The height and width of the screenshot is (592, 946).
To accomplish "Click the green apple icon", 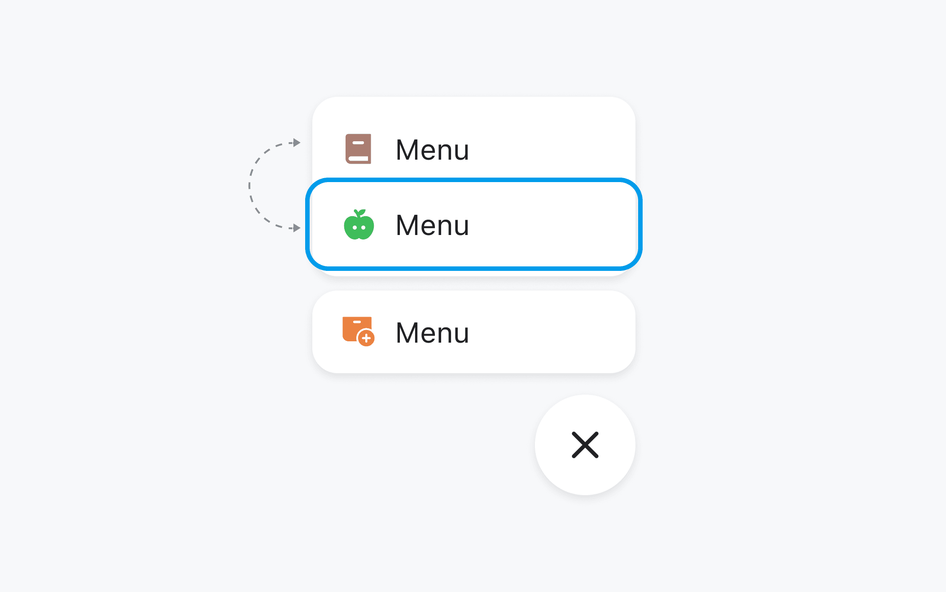I will (x=359, y=224).
